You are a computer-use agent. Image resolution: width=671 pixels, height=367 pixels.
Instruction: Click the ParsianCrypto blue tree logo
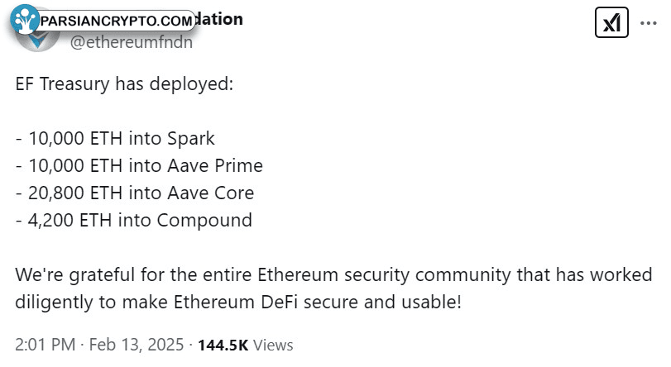[x=25, y=19]
